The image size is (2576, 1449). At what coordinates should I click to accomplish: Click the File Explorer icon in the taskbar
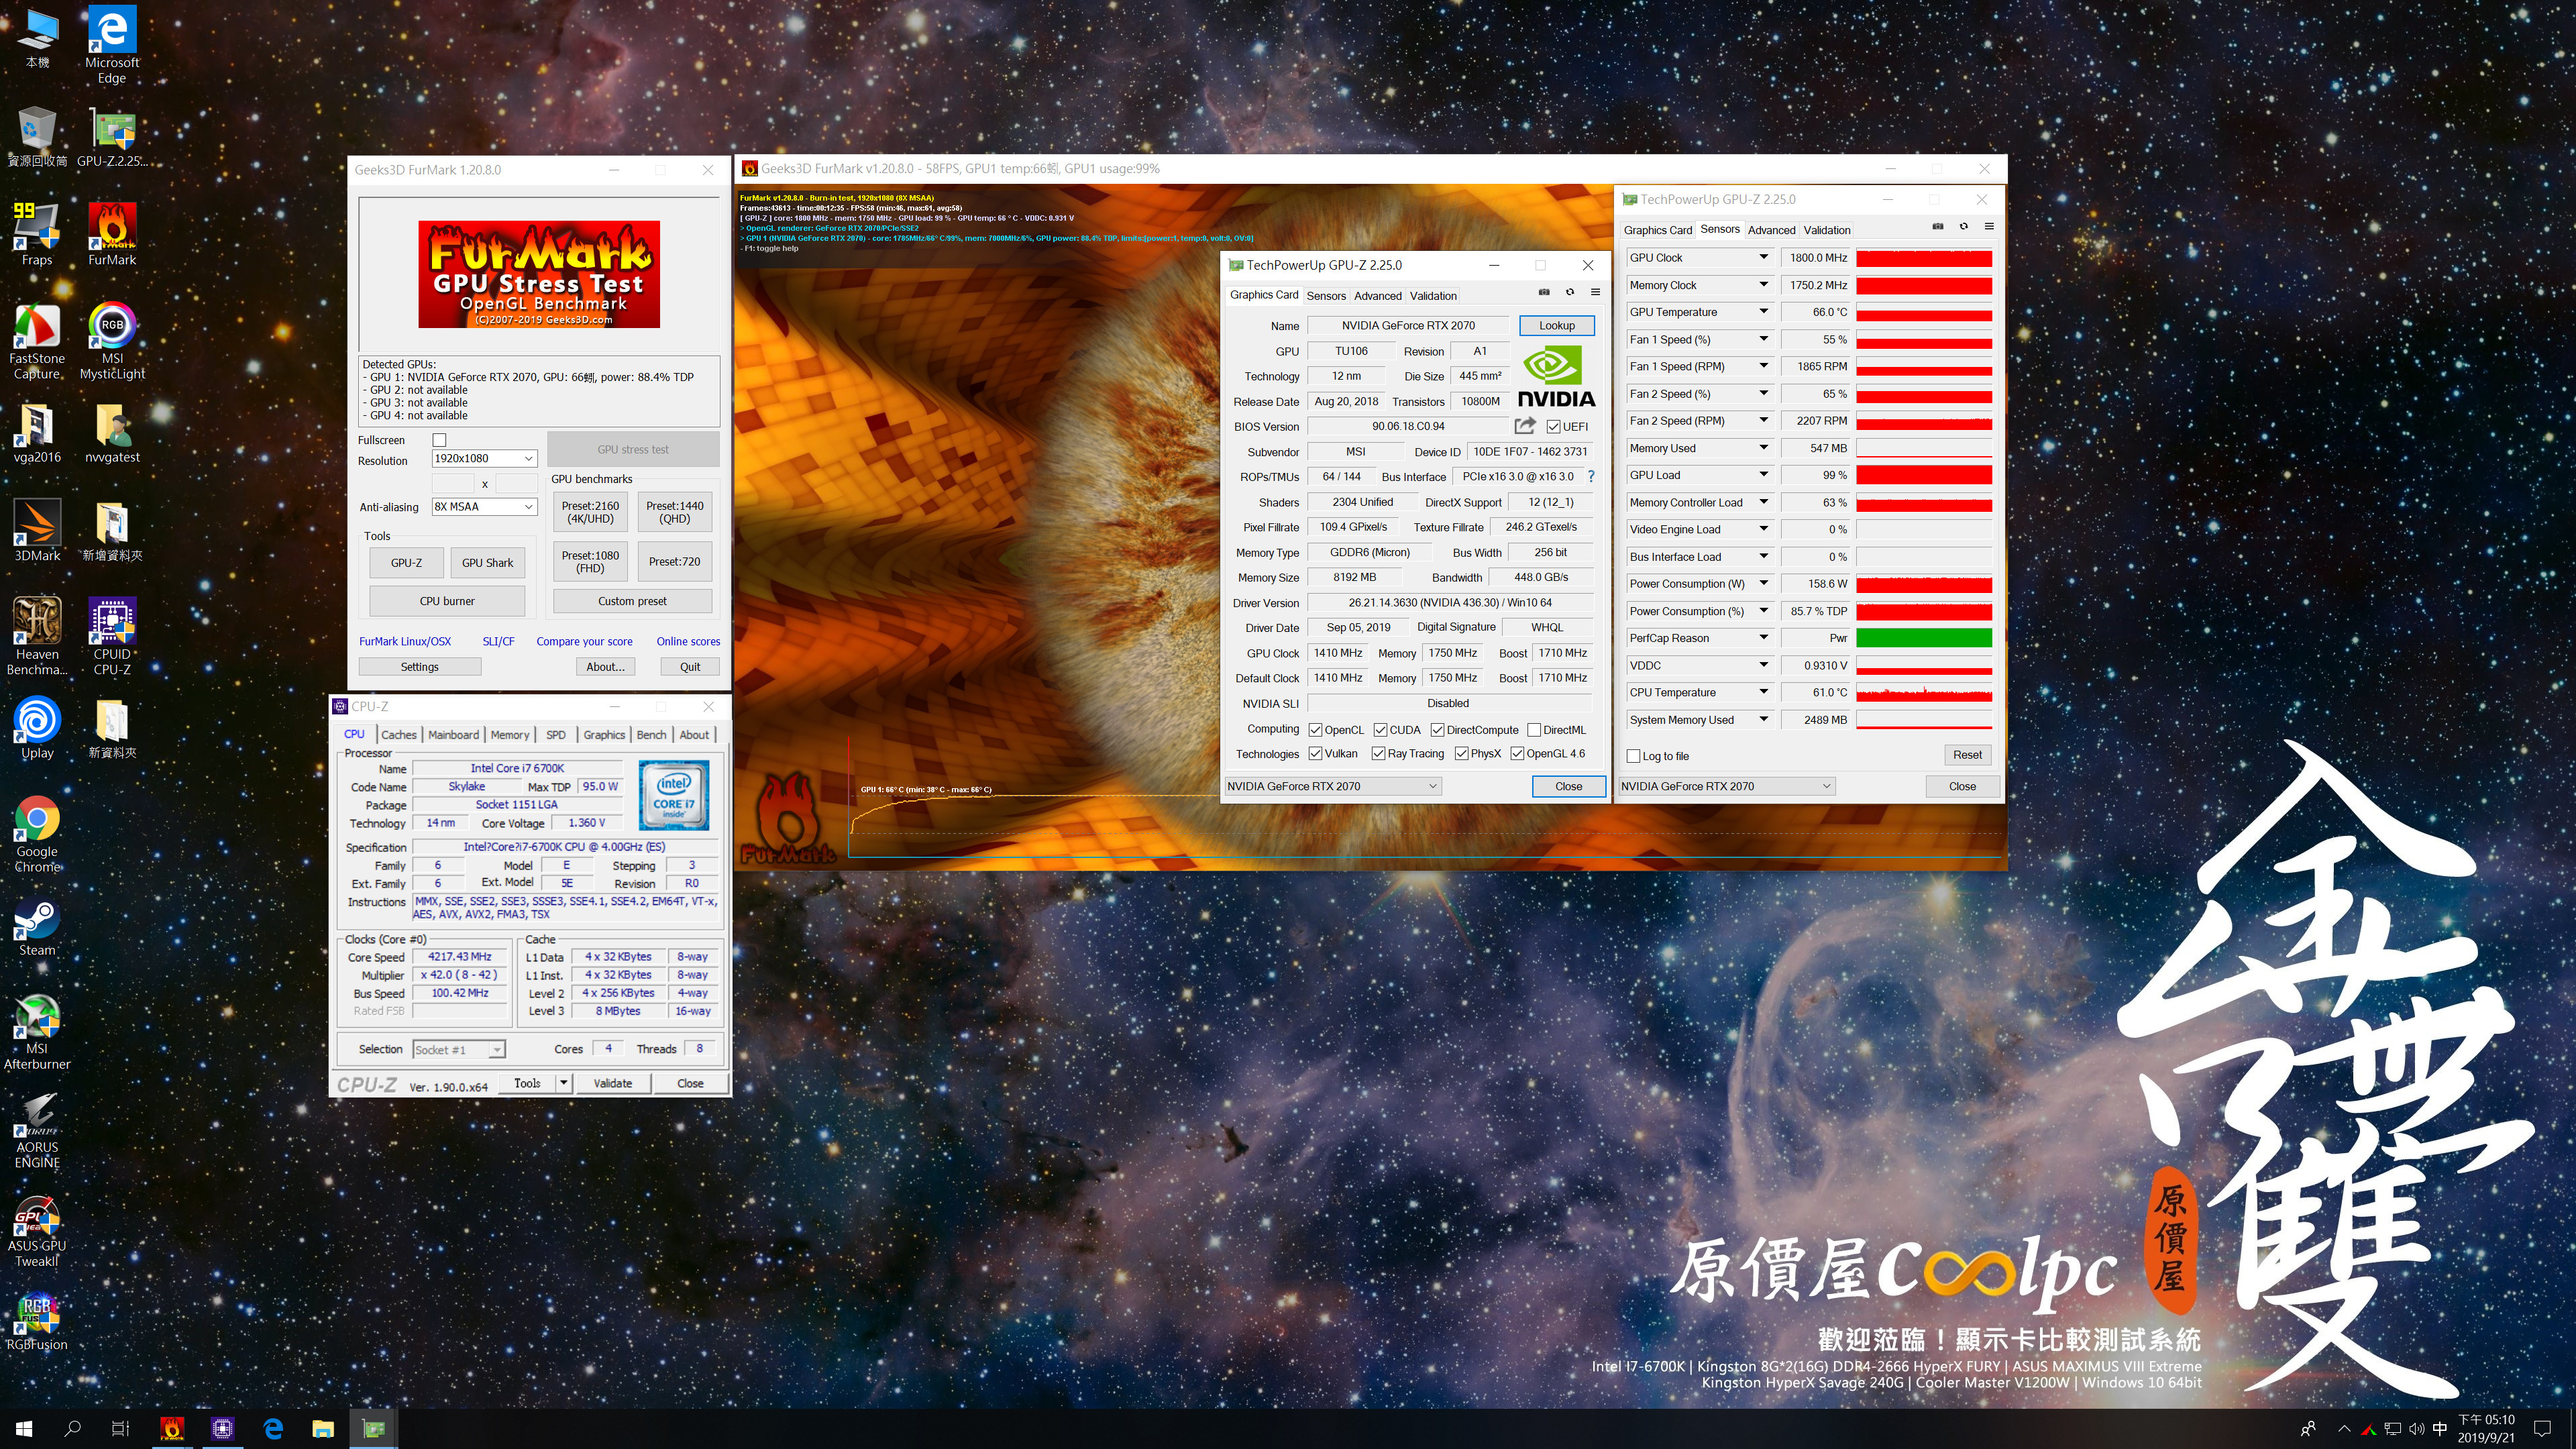(x=322, y=1428)
